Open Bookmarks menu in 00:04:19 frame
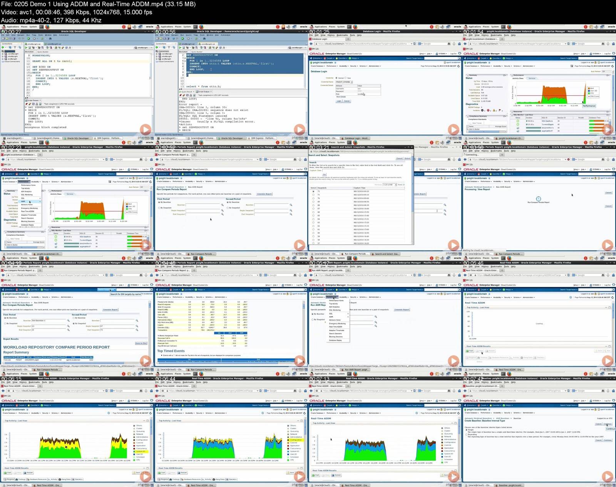The width and height of the screenshot is (616, 487). click(34, 266)
